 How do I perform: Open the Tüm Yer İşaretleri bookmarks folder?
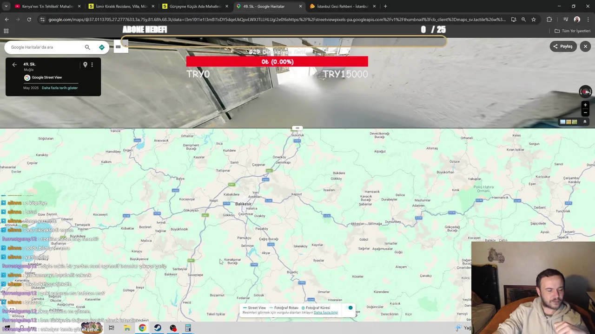(573, 31)
